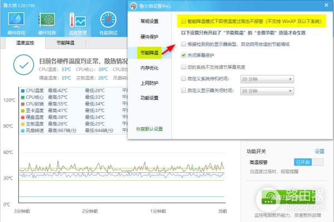This screenshot has height=222, width=334.
Task: Select 功能设置 in settings sidebar
Action: tap(149, 98)
